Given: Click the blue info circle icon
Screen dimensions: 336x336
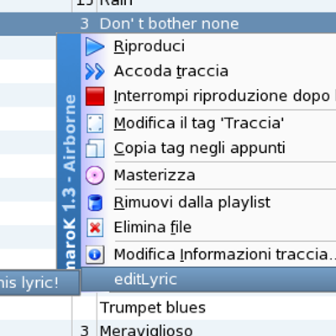Looking at the screenshot, I should click(95, 255).
